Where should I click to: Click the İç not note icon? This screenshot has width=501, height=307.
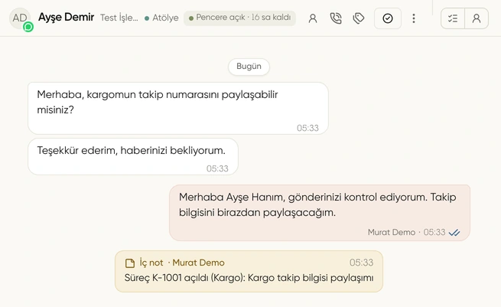point(130,263)
